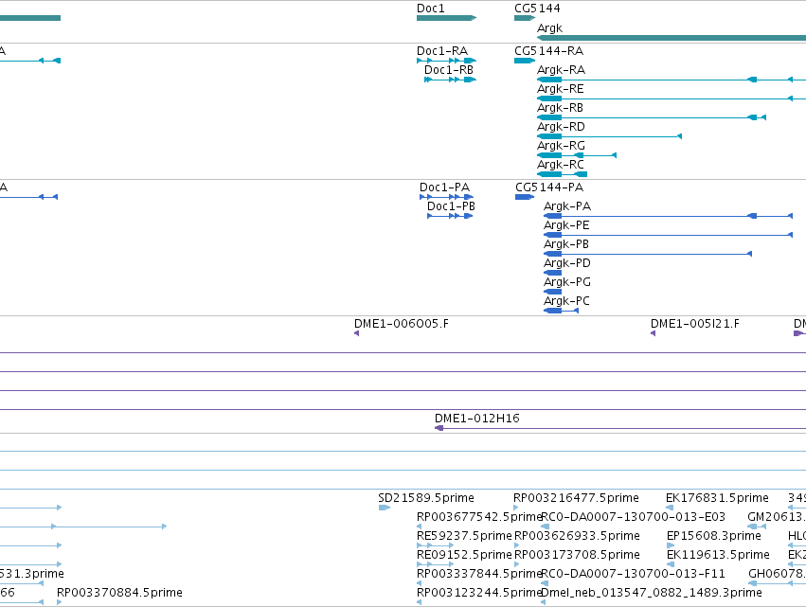Click the Dmel_neb_013547_0882_1489.3prime marker
This screenshot has width=806, height=607.
(x=544, y=602)
